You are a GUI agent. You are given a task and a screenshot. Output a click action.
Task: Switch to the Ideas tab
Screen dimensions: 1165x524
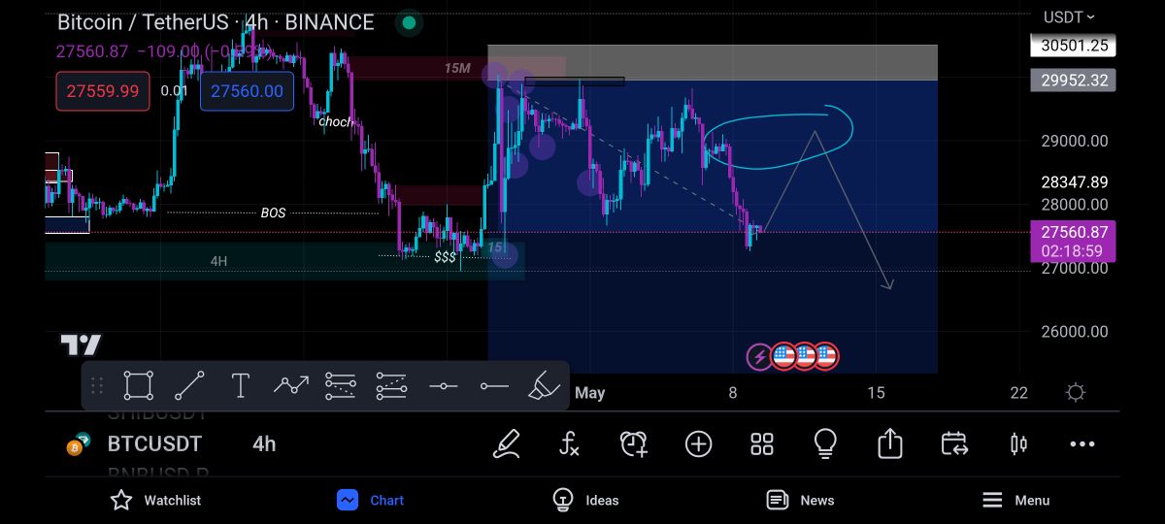(x=585, y=500)
